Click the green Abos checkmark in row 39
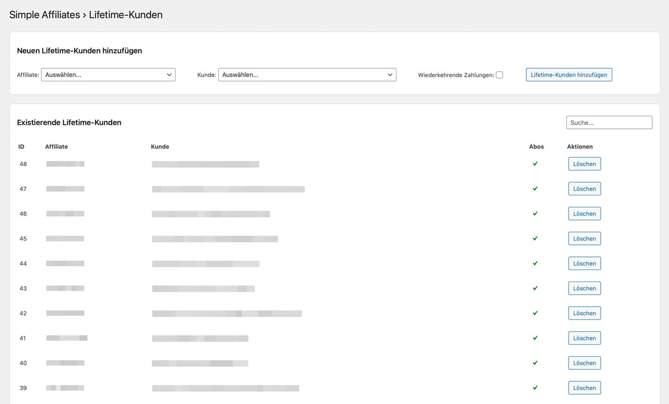Image resolution: width=669 pixels, height=404 pixels. point(535,388)
